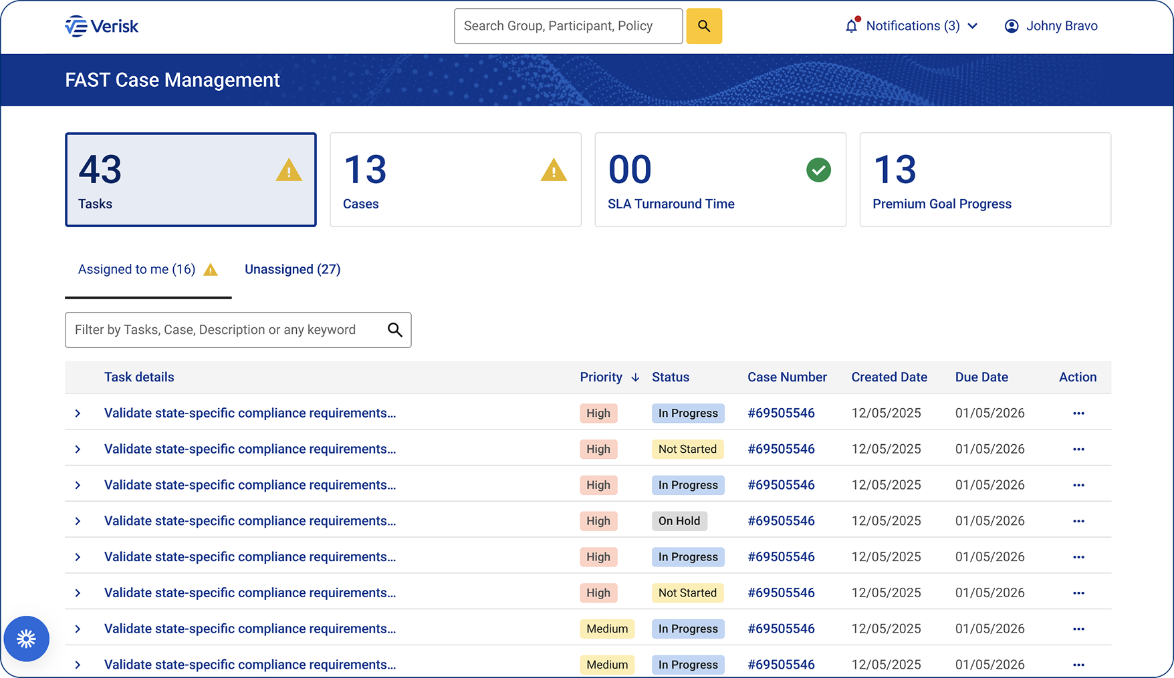Switch to the Unassigned (27) tab
Viewport: 1174px width, 678px height.
click(293, 270)
